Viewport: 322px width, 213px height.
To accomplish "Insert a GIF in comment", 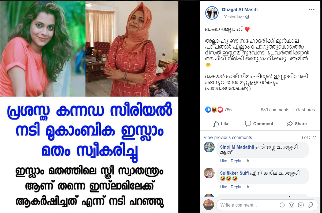I will 301,205.
